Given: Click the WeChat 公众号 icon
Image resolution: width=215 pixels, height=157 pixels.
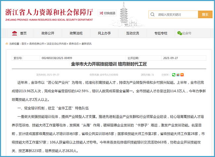Looking at the screenshot, I should click(x=179, y=33).
